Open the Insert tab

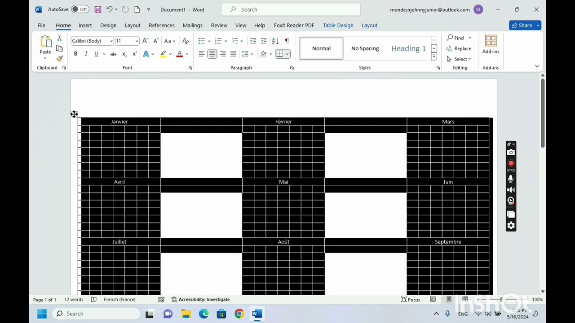click(x=85, y=25)
